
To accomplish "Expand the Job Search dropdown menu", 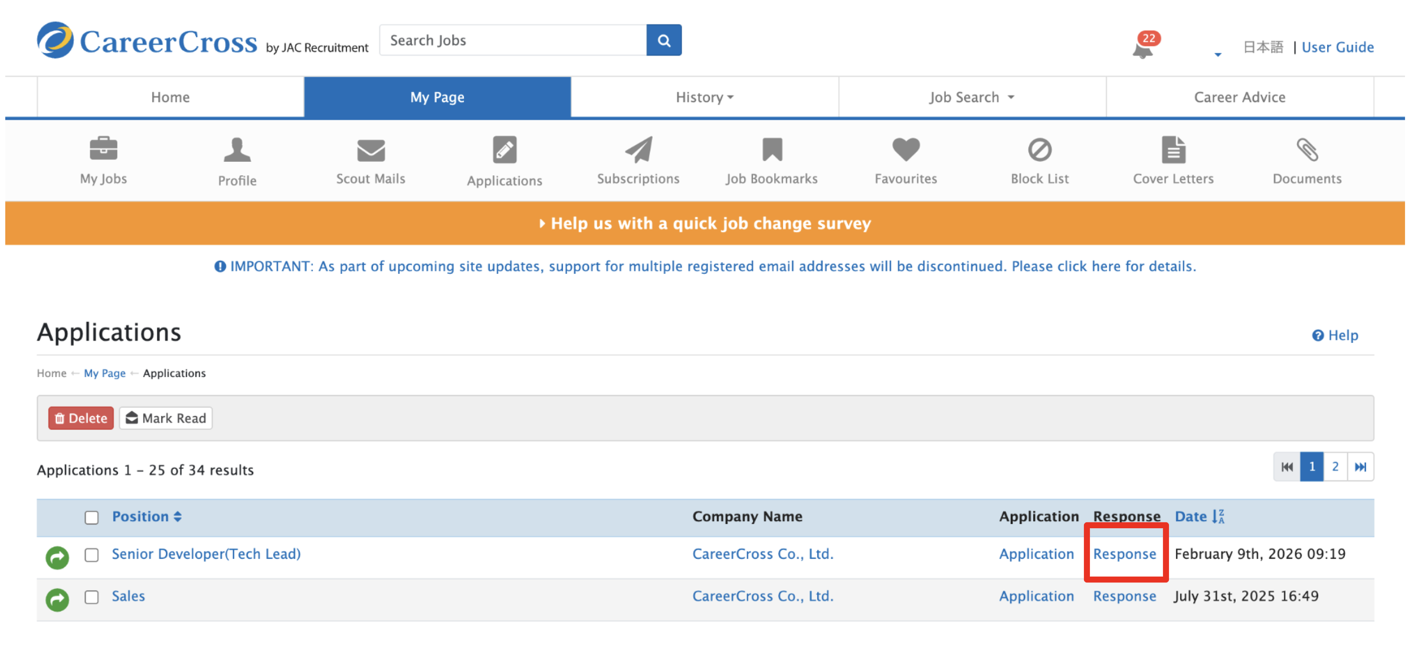I will tap(971, 97).
